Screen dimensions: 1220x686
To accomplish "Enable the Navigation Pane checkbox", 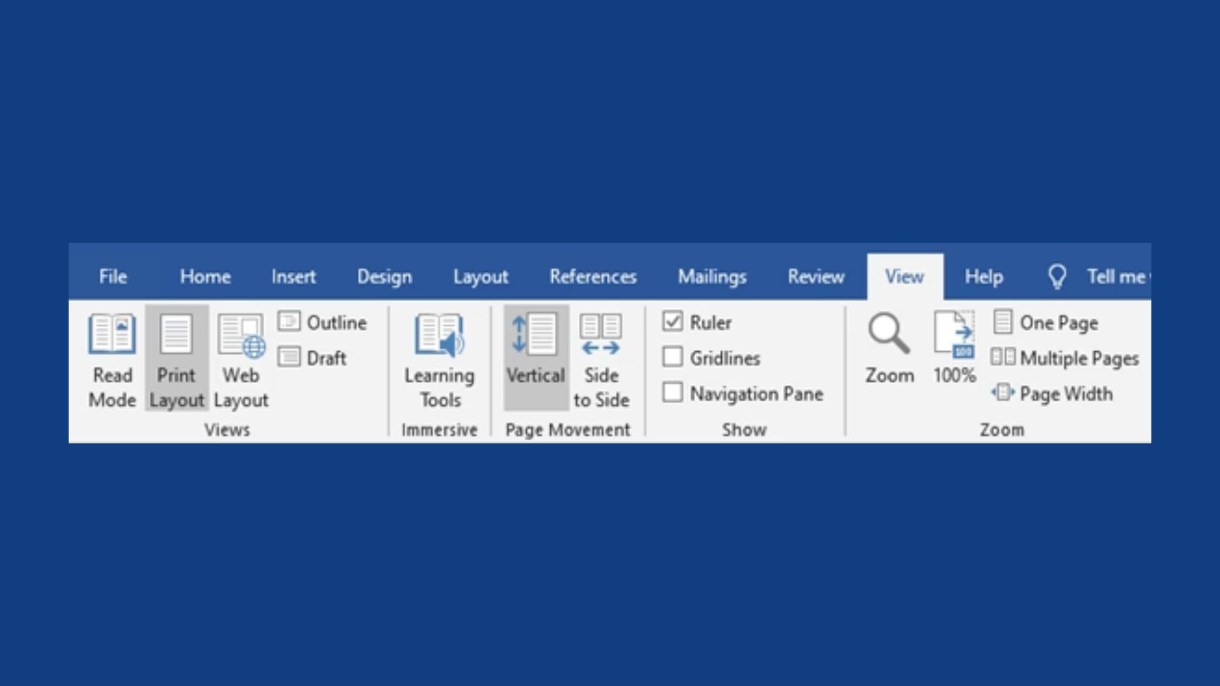I will (672, 393).
